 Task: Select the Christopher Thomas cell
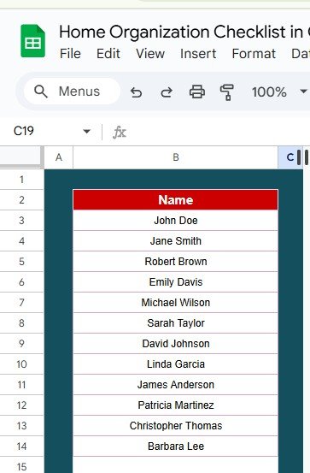coord(176,426)
